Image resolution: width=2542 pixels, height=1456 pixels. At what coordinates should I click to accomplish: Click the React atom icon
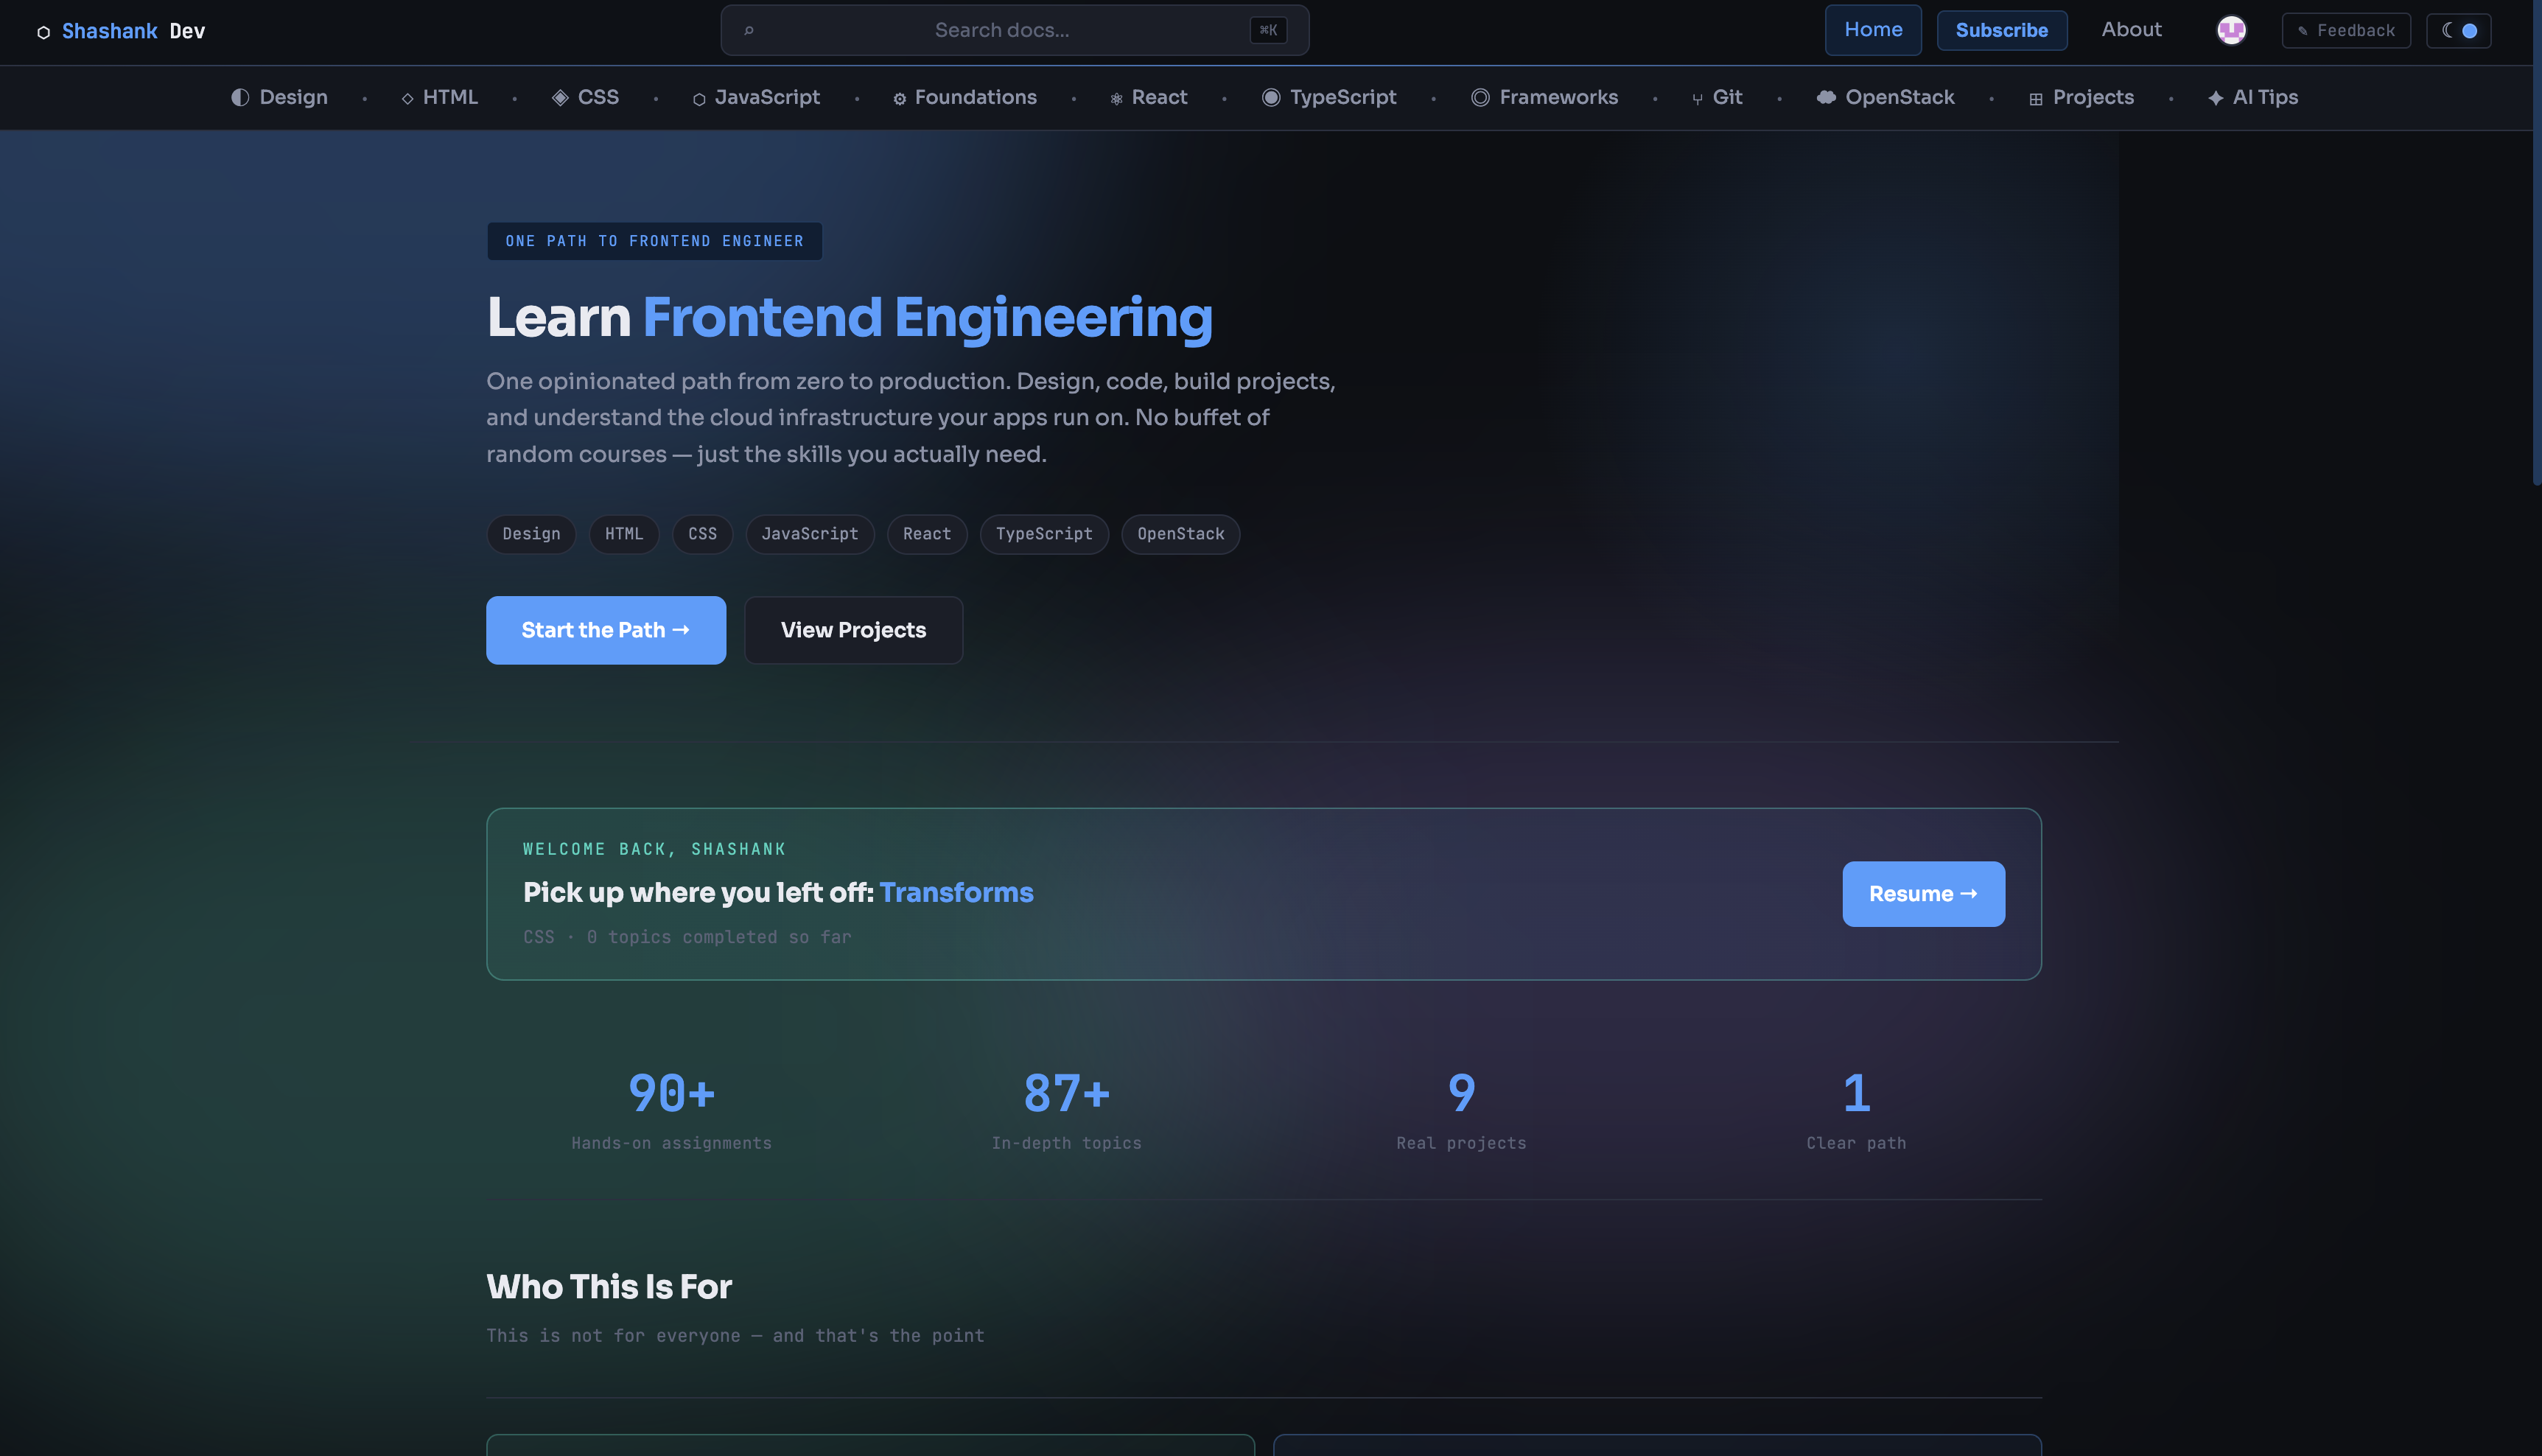point(1116,98)
